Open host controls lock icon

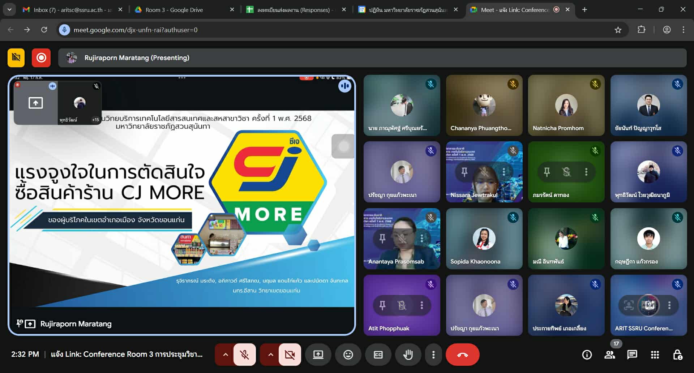click(677, 355)
